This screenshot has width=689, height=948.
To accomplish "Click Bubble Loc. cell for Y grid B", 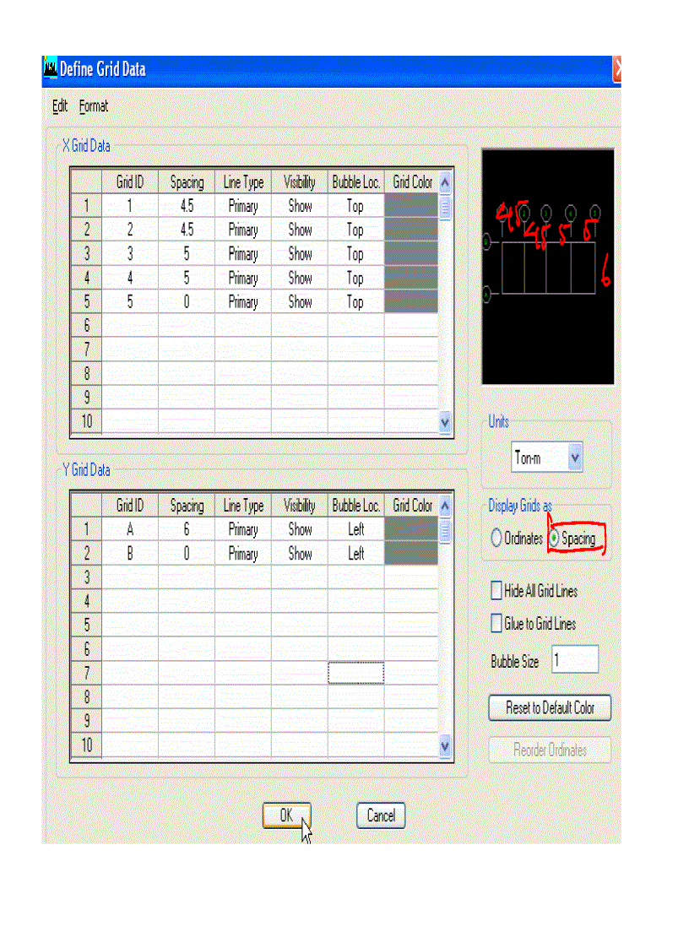I will (355, 554).
